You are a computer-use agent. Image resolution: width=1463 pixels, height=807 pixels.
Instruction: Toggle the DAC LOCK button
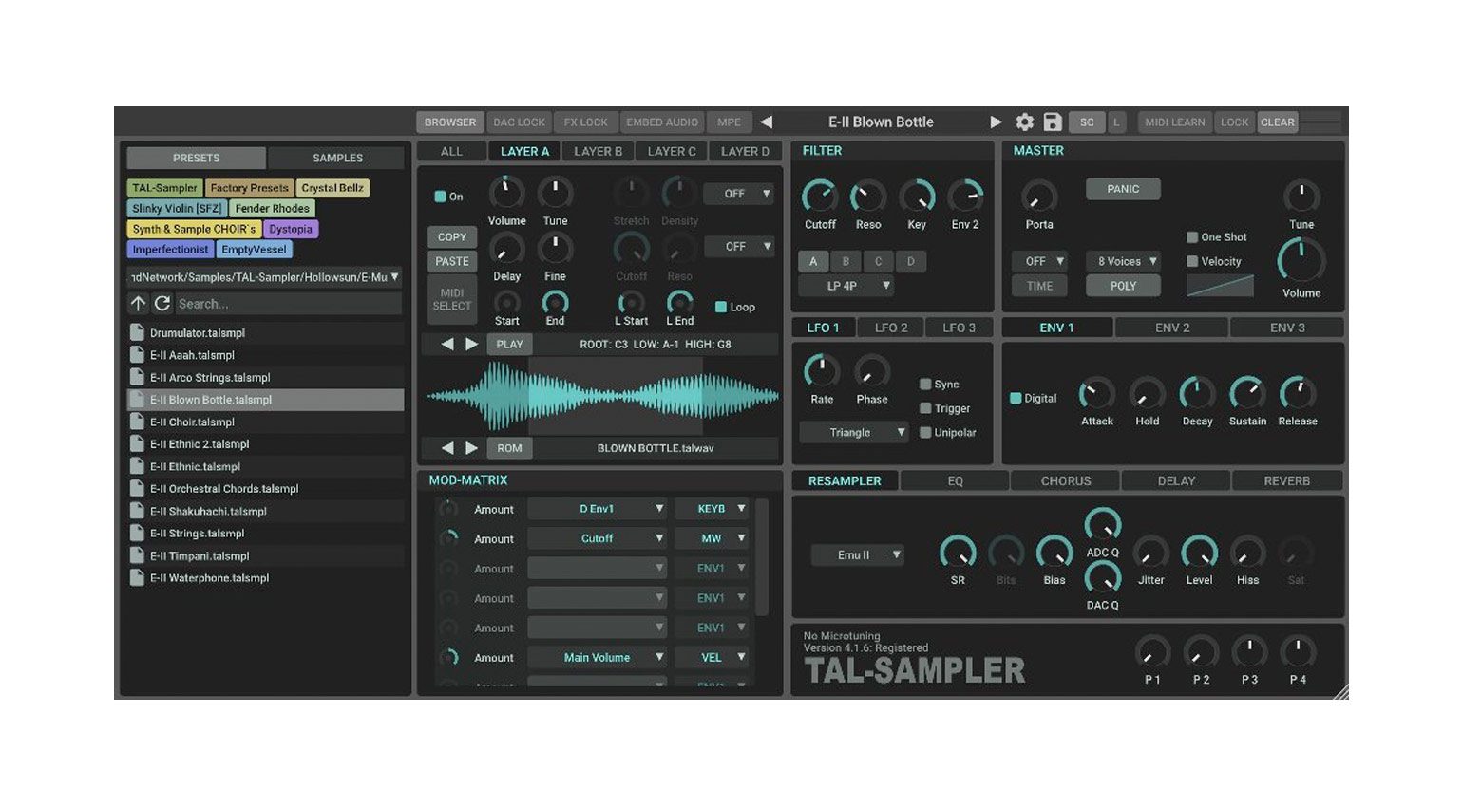pos(519,122)
